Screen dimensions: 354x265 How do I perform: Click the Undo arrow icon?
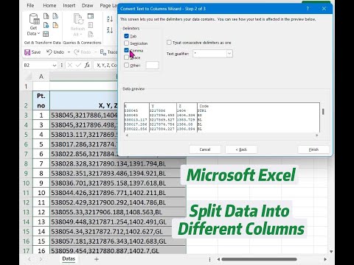[49, 52]
